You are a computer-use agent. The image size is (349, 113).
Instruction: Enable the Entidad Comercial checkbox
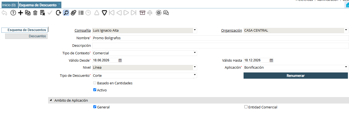pyautogui.click(x=246, y=107)
